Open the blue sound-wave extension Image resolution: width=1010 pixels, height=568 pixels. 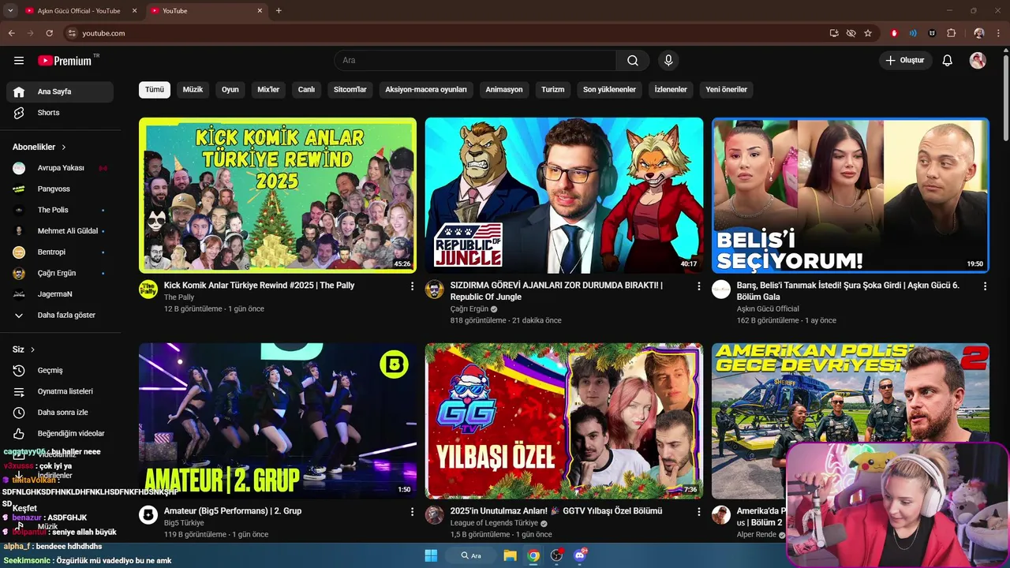coord(913,33)
